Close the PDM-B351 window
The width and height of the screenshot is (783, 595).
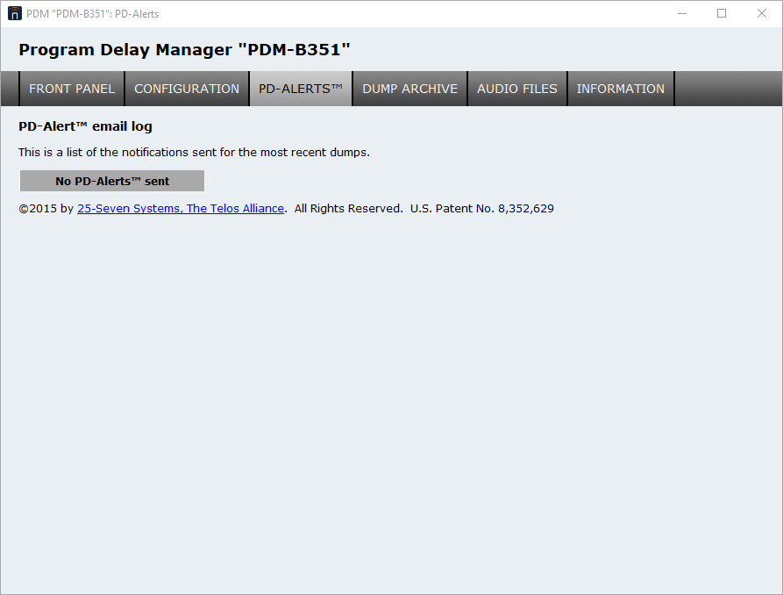(761, 14)
